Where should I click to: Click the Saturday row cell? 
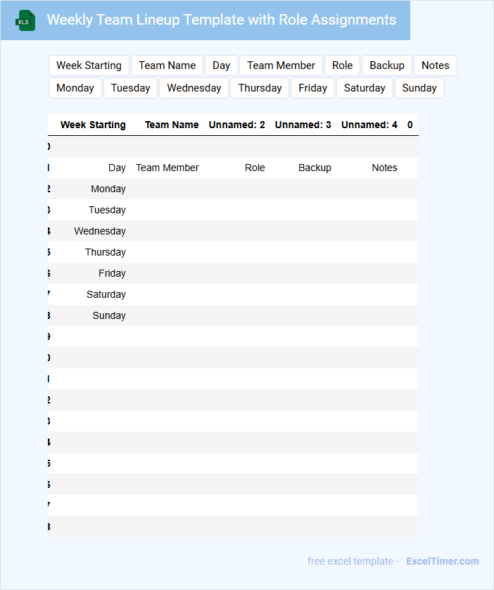pyautogui.click(x=106, y=294)
